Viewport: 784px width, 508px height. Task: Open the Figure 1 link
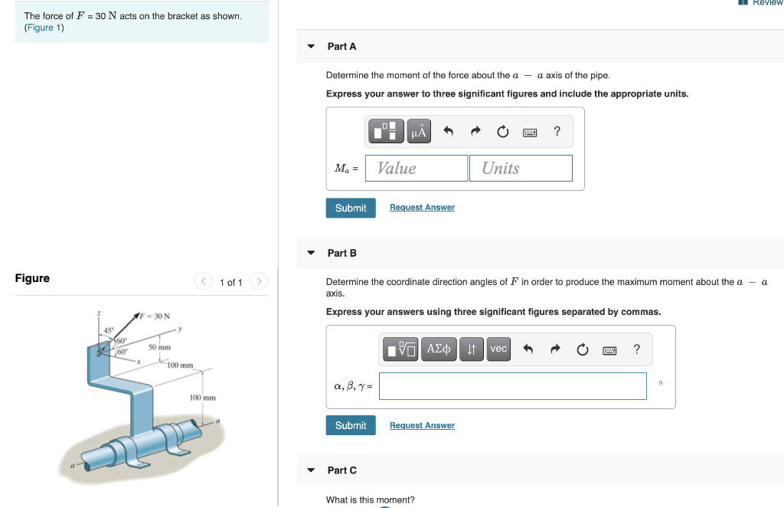44,28
